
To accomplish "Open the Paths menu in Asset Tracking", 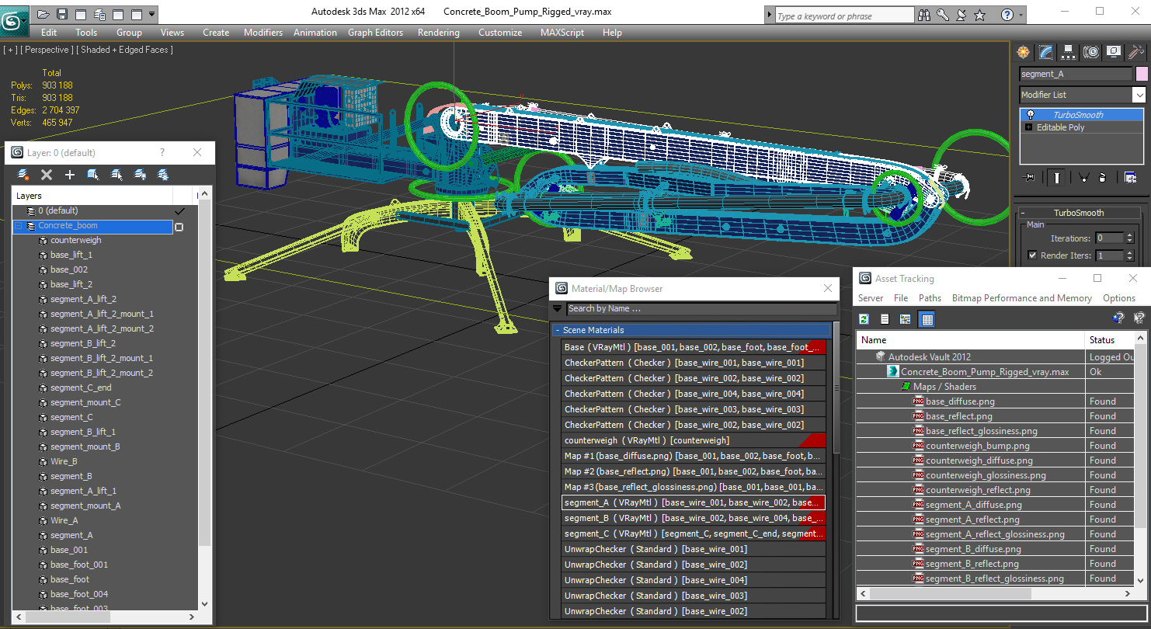I will click(x=930, y=298).
